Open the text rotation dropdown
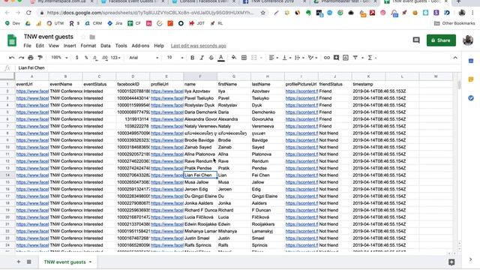Viewport: 480px width, 270px height. point(313,58)
